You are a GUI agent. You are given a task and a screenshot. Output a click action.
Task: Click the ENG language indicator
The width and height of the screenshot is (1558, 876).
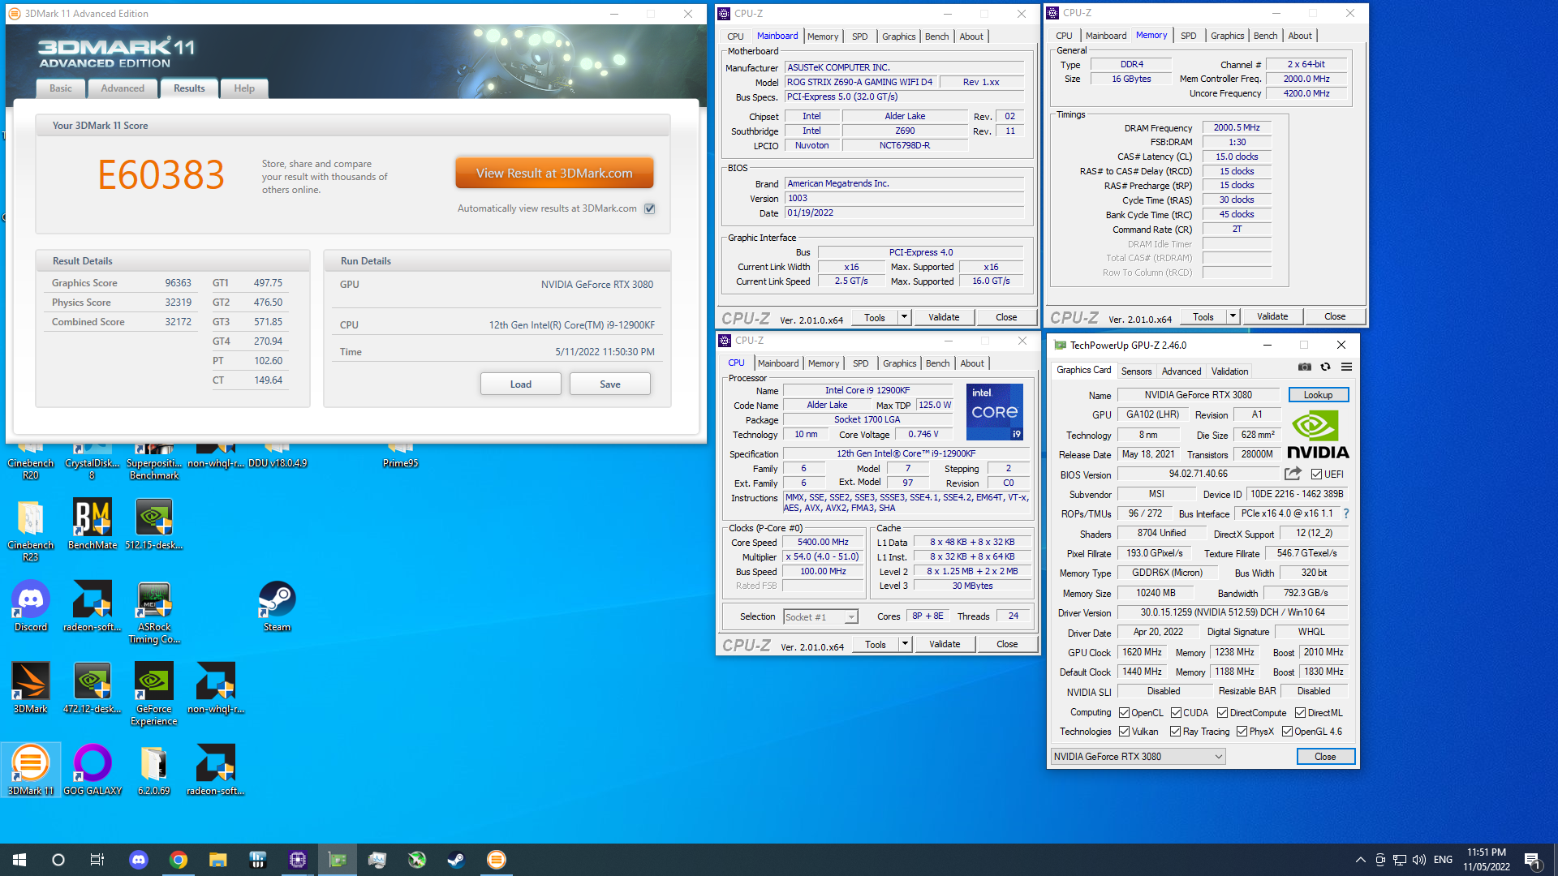click(1443, 860)
